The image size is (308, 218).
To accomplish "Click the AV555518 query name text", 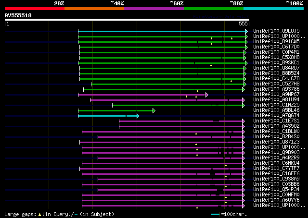I will pyautogui.click(x=18, y=15).
